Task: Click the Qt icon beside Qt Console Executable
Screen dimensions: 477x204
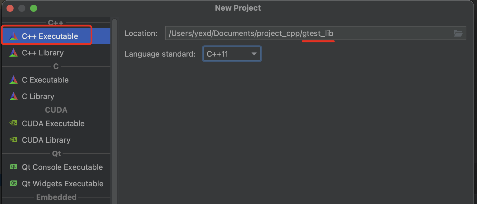Action: click(x=14, y=167)
